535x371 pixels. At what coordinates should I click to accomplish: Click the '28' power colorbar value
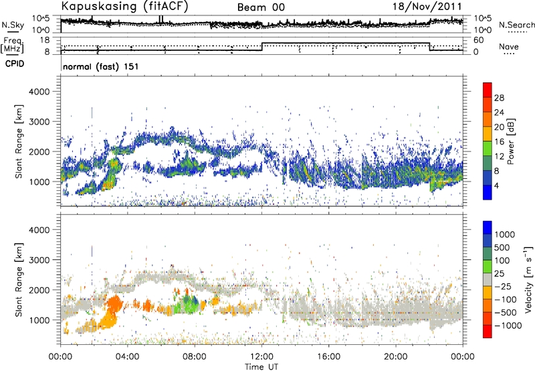point(499,98)
